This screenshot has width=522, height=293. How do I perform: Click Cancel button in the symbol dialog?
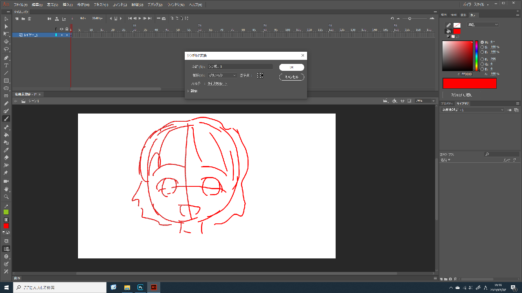click(292, 77)
